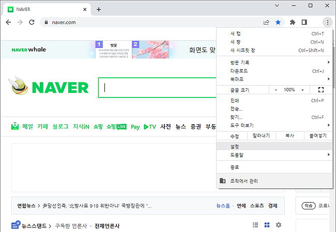336x232 pixels.
Task: Expand 방문 기록 submenu
Action: pos(274,62)
